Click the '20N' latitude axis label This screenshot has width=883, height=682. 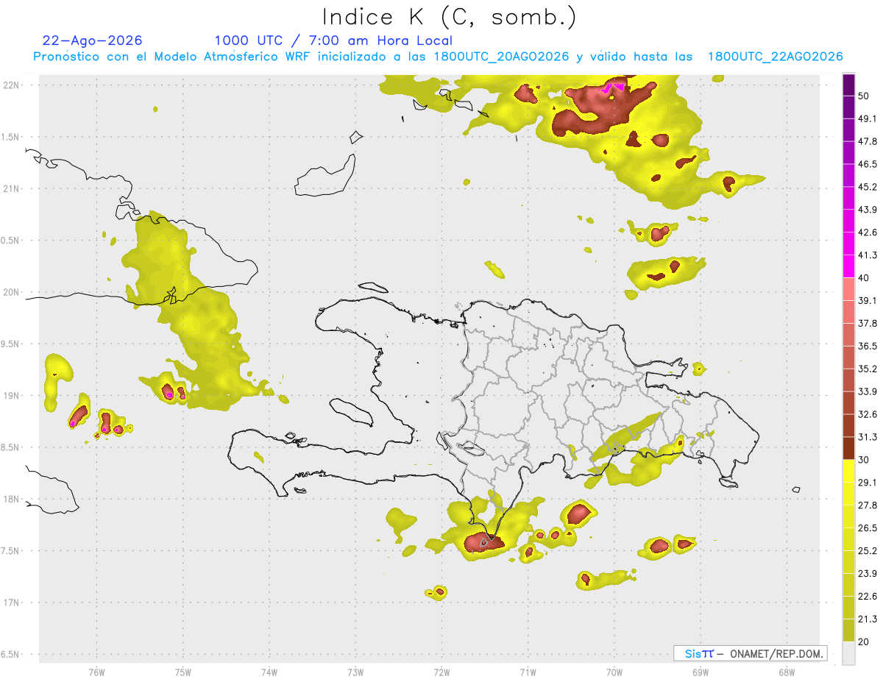click(11, 292)
